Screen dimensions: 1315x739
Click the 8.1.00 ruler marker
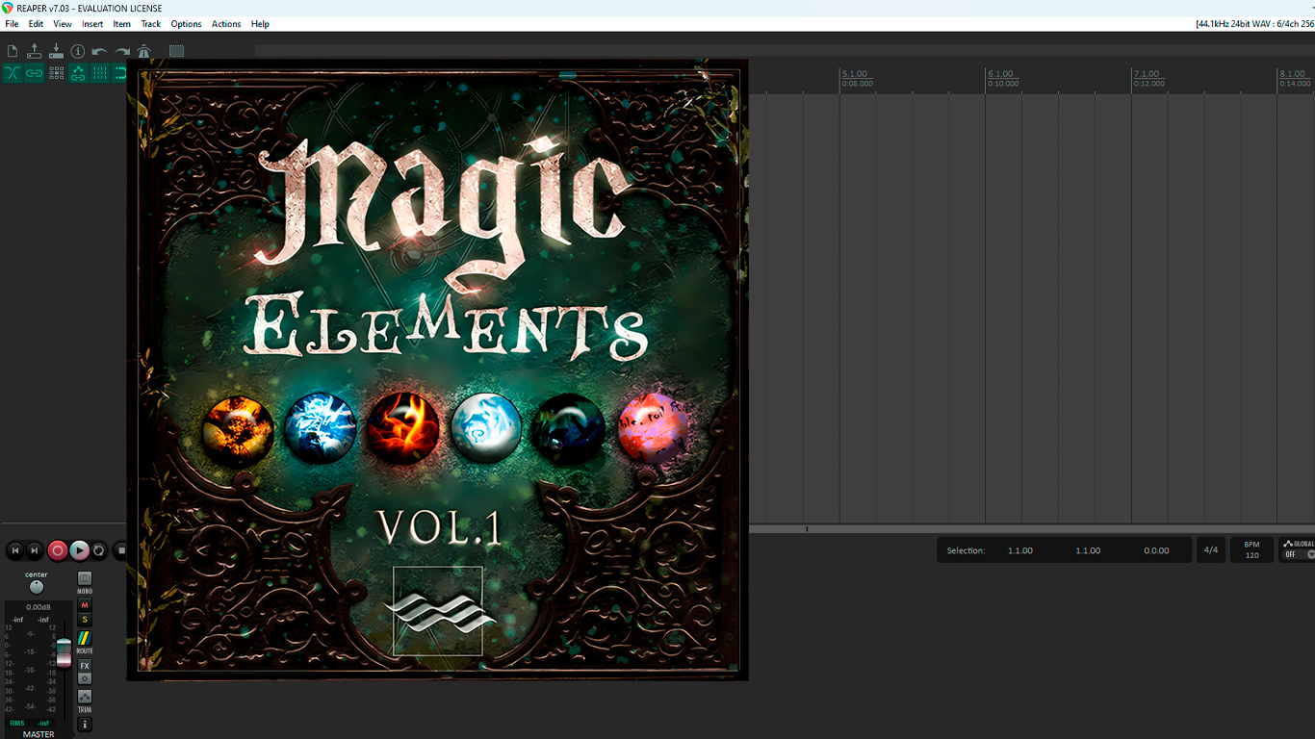(x=1293, y=74)
